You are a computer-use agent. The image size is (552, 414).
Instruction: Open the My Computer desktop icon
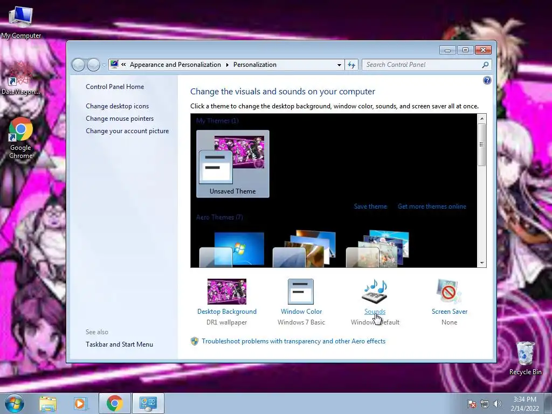21,21
